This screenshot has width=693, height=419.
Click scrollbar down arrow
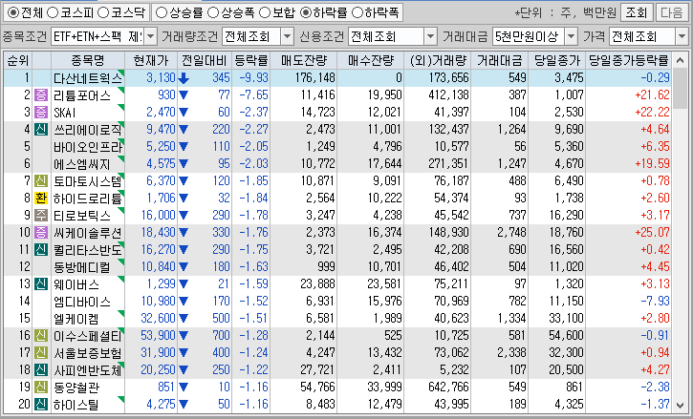point(681,405)
